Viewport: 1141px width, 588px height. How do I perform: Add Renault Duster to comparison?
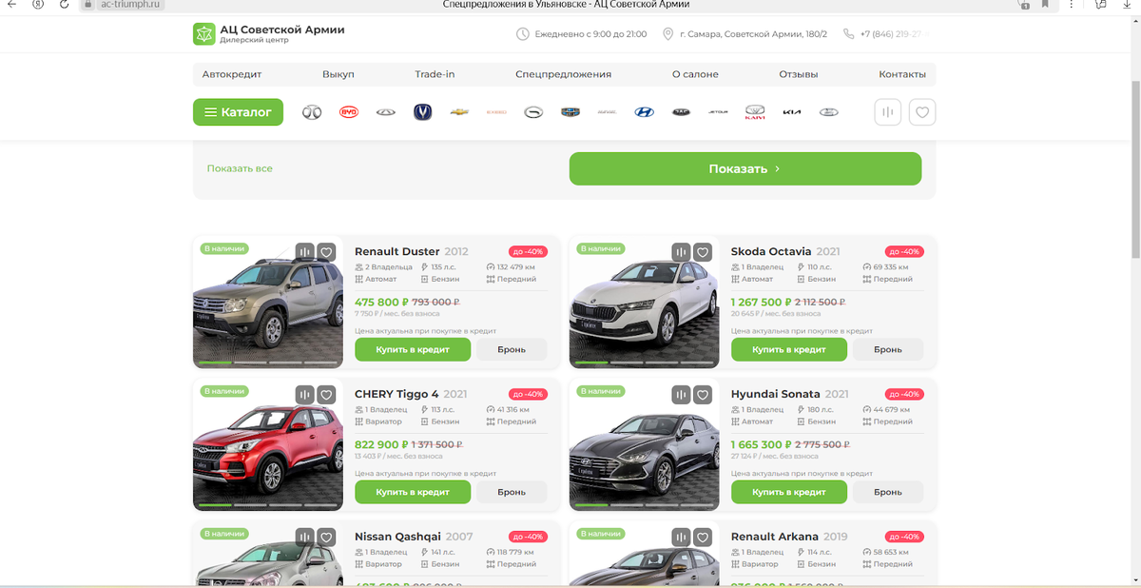pyautogui.click(x=304, y=252)
